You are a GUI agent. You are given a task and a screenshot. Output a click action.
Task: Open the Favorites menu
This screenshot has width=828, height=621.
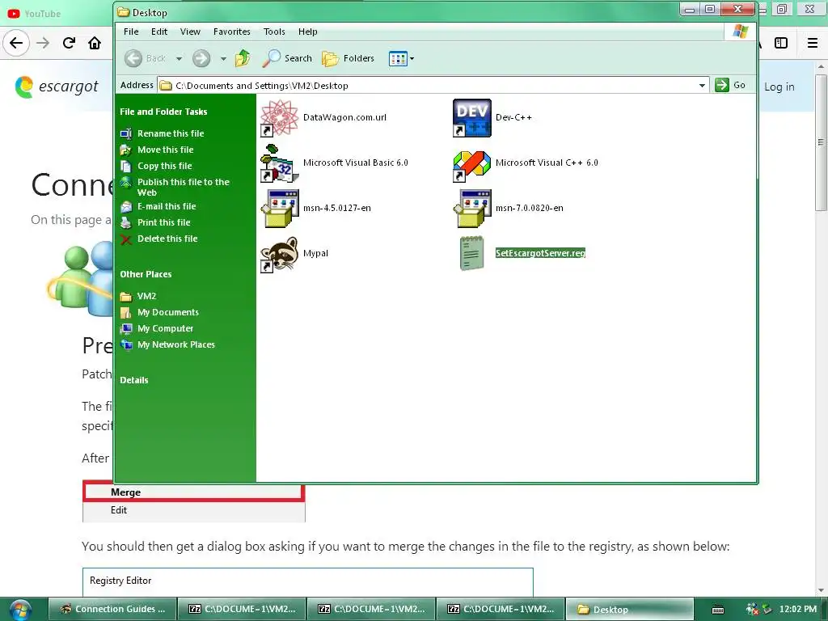pos(232,32)
